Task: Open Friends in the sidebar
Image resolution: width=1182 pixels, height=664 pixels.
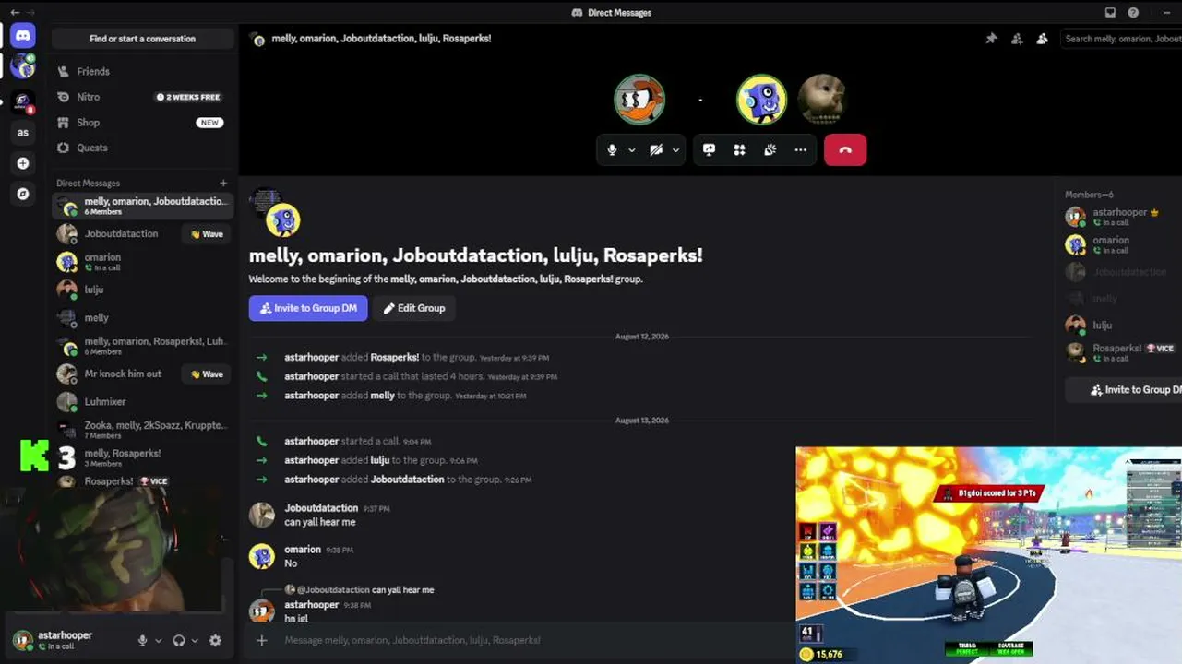Action: 143,71
